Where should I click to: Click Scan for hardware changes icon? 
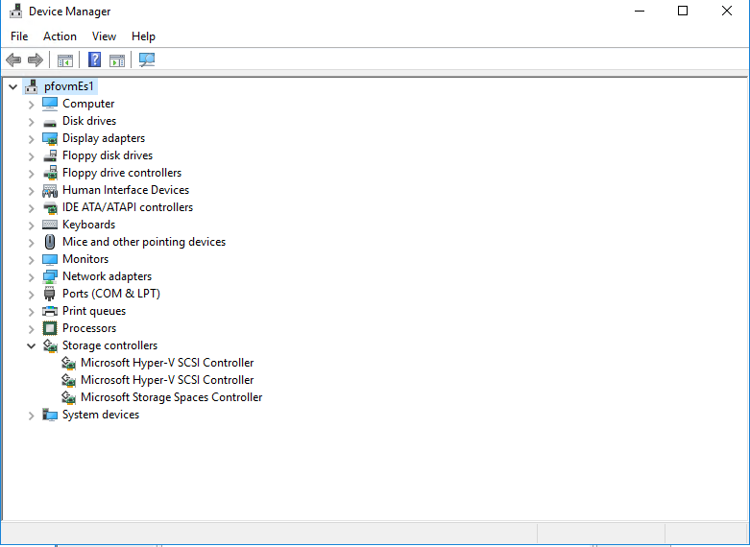[x=147, y=59]
